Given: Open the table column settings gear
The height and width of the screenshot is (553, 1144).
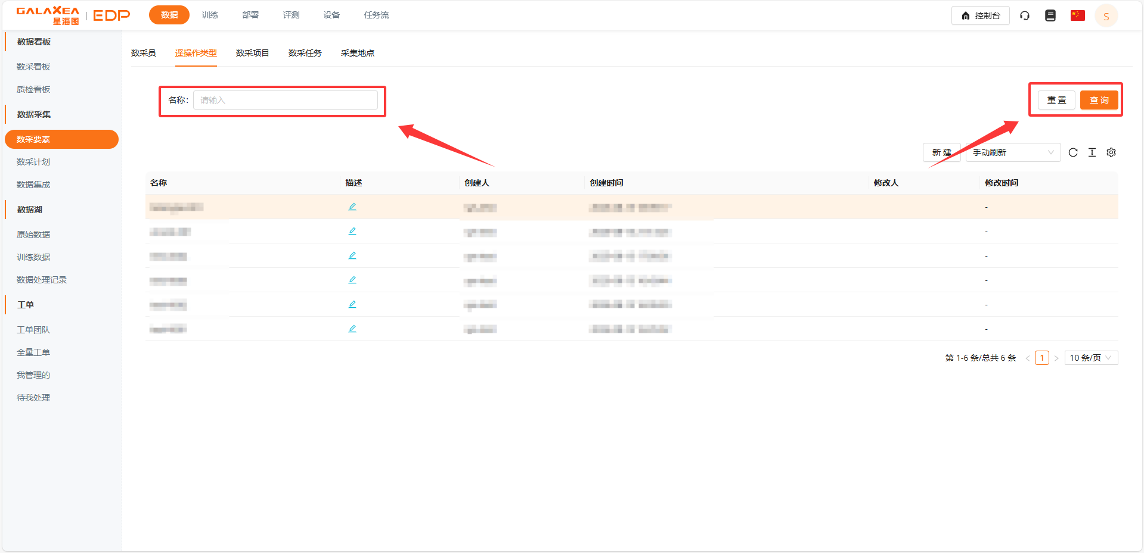Looking at the screenshot, I should (x=1111, y=152).
